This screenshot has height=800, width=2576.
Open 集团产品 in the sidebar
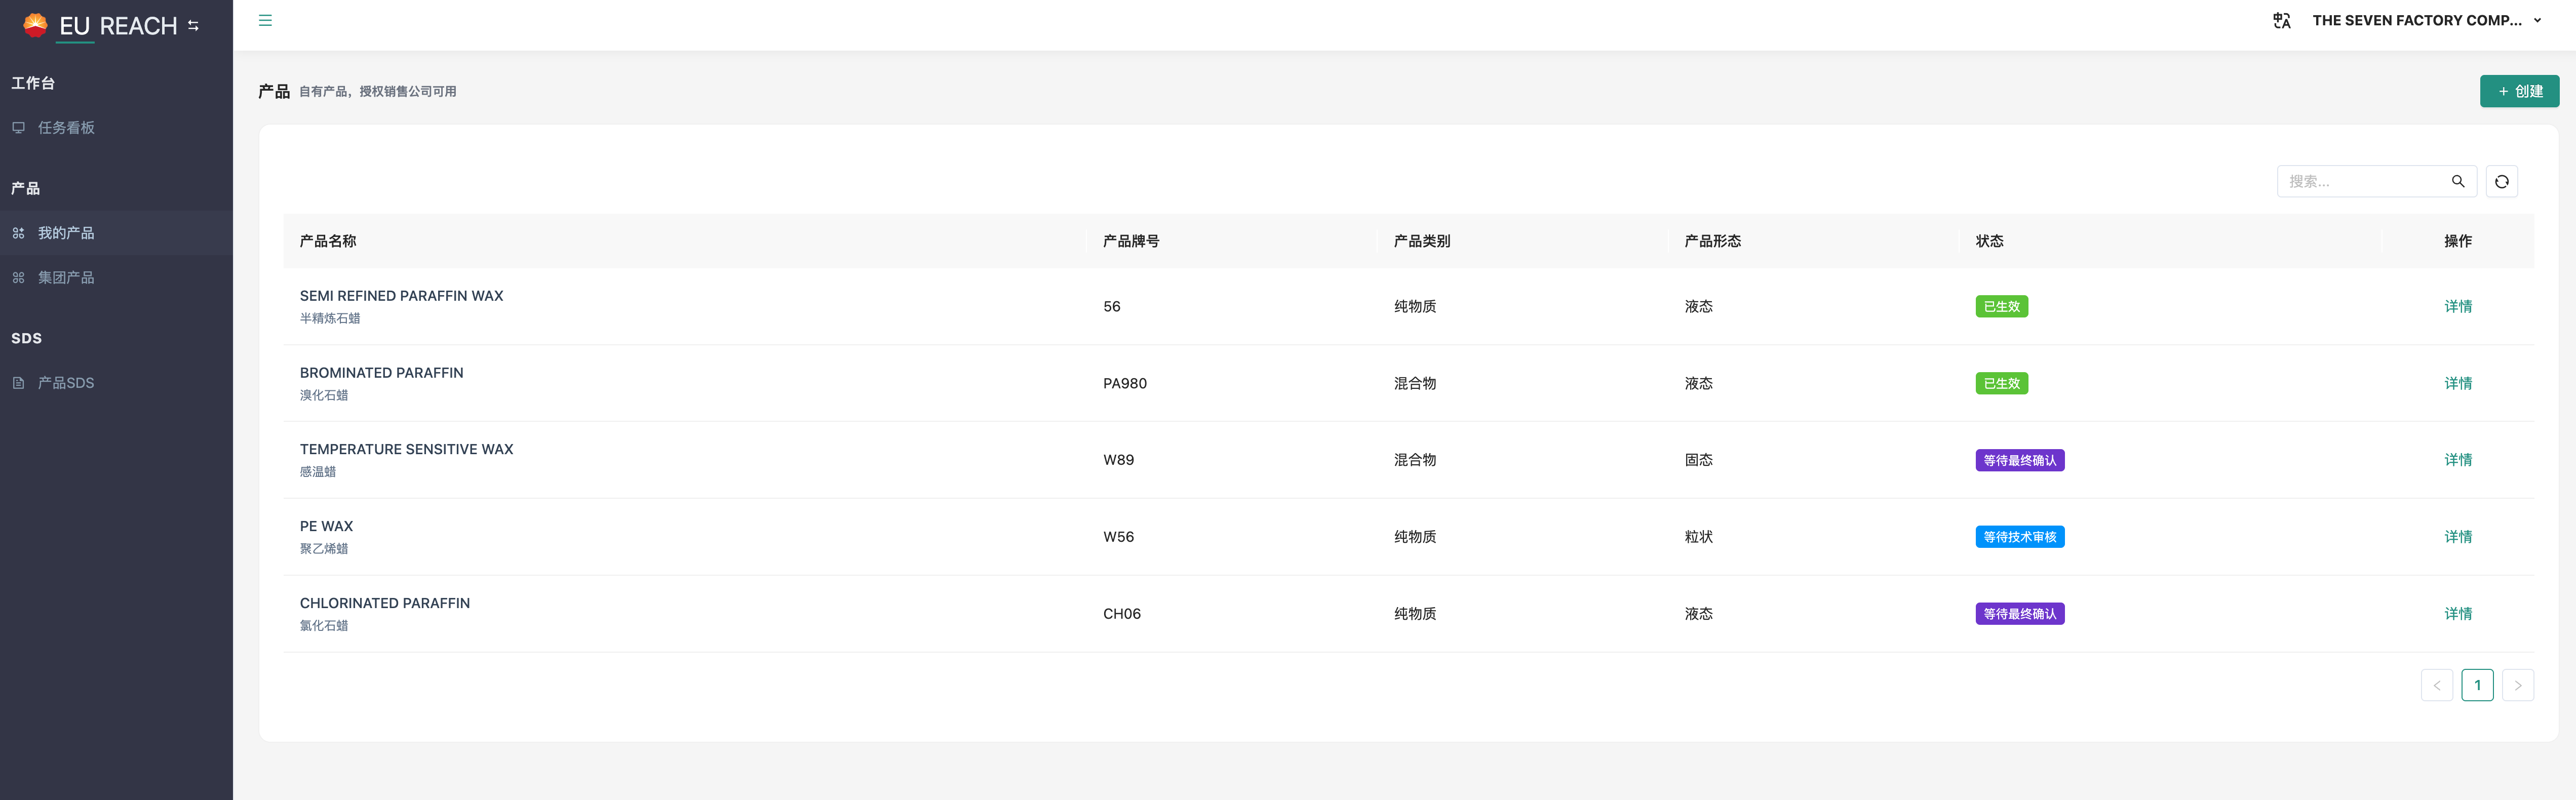pos(66,277)
